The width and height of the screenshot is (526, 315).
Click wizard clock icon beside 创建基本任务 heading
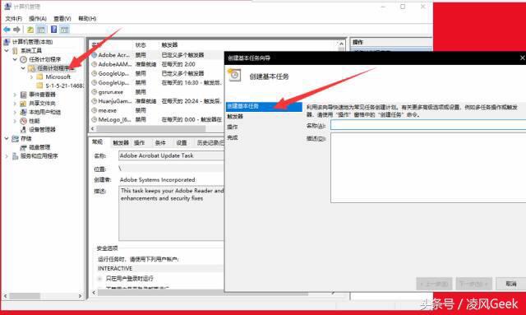pyautogui.click(x=234, y=75)
